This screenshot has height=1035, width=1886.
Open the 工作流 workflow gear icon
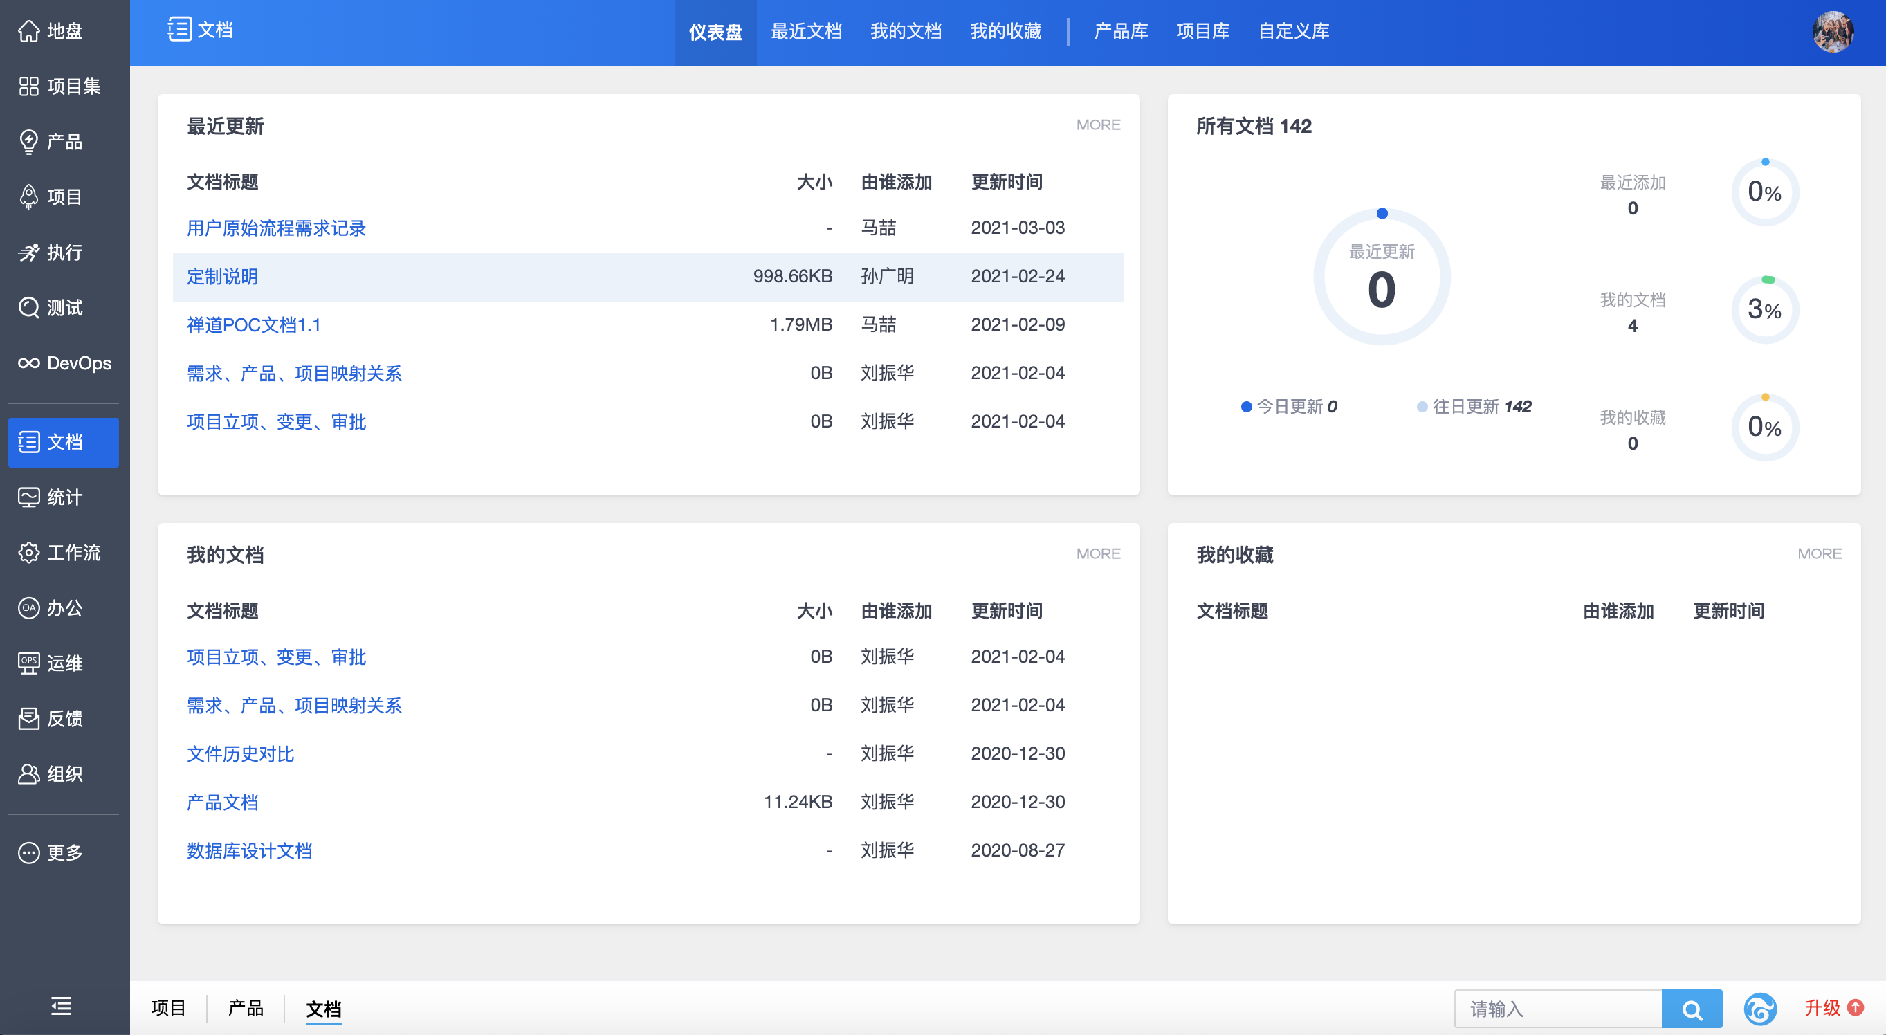click(x=29, y=553)
